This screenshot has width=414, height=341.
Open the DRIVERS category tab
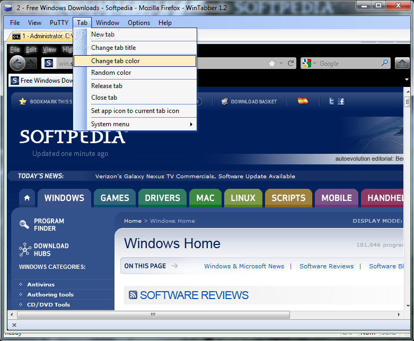tap(162, 198)
